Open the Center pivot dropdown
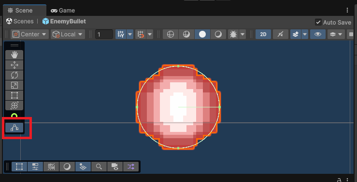The image size is (357, 182). click(x=29, y=34)
